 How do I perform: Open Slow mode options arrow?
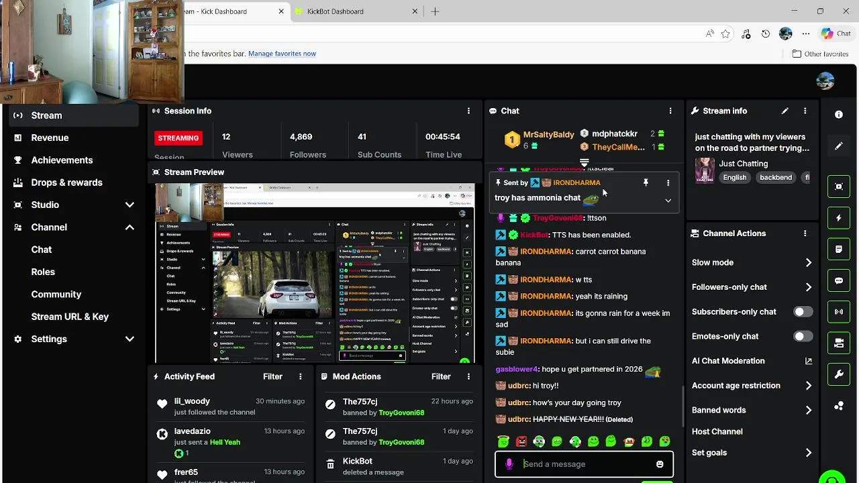click(x=808, y=263)
